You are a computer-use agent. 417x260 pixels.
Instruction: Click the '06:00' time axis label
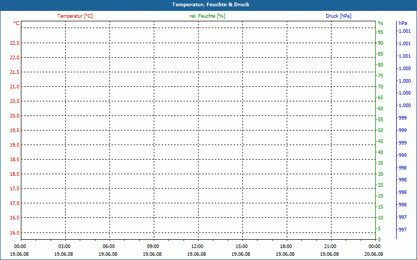[x=109, y=246]
